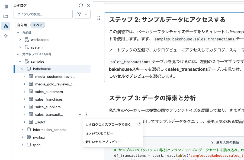
Task: Click the double-arrow icon beside sales_transactions table
Action: [x=79, y=114]
